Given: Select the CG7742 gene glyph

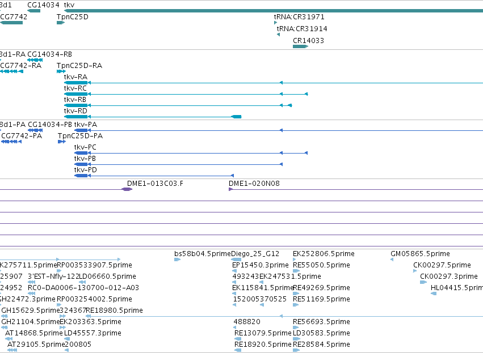Looking at the screenshot, I should point(11,23).
